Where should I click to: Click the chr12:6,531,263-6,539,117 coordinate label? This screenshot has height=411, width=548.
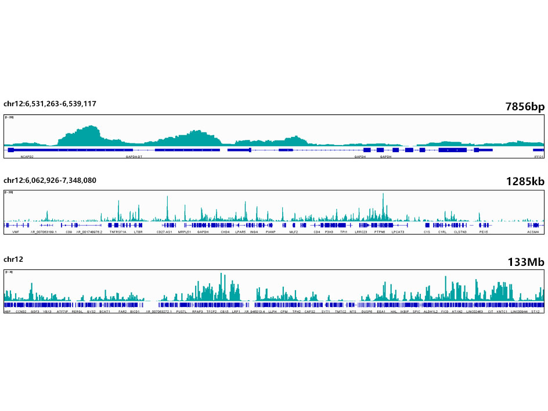[x=50, y=104]
